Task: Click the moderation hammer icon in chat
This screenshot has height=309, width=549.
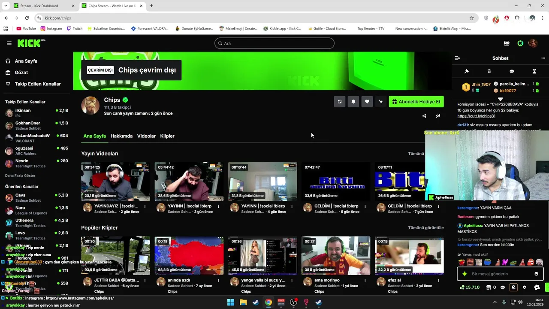Action: [x=467, y=71]
